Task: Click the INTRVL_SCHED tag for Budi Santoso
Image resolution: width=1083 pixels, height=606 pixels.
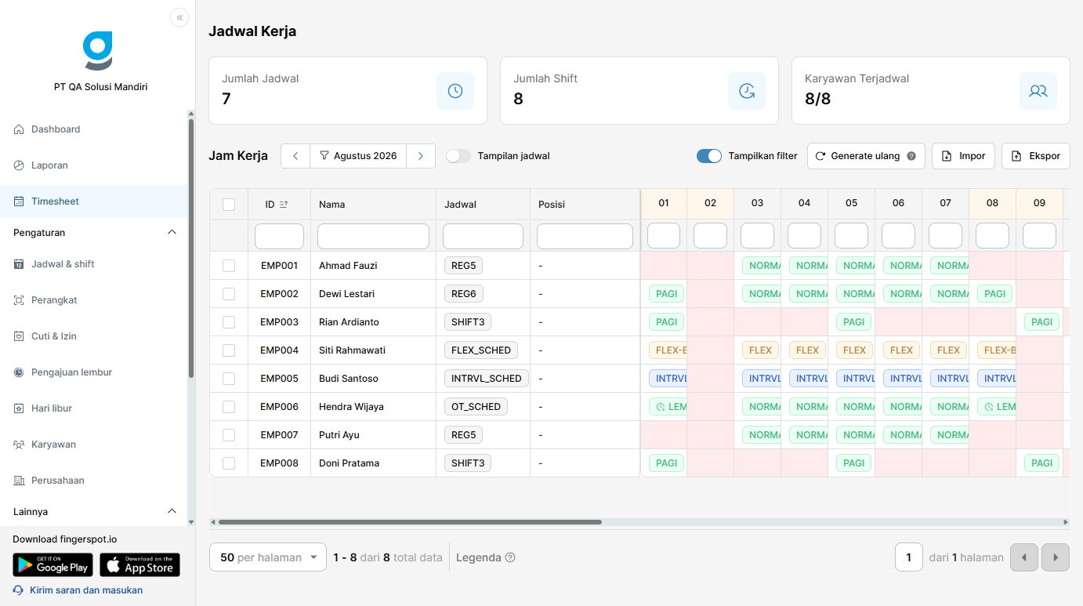Action: pyautogui.click(x=487, y=379)
